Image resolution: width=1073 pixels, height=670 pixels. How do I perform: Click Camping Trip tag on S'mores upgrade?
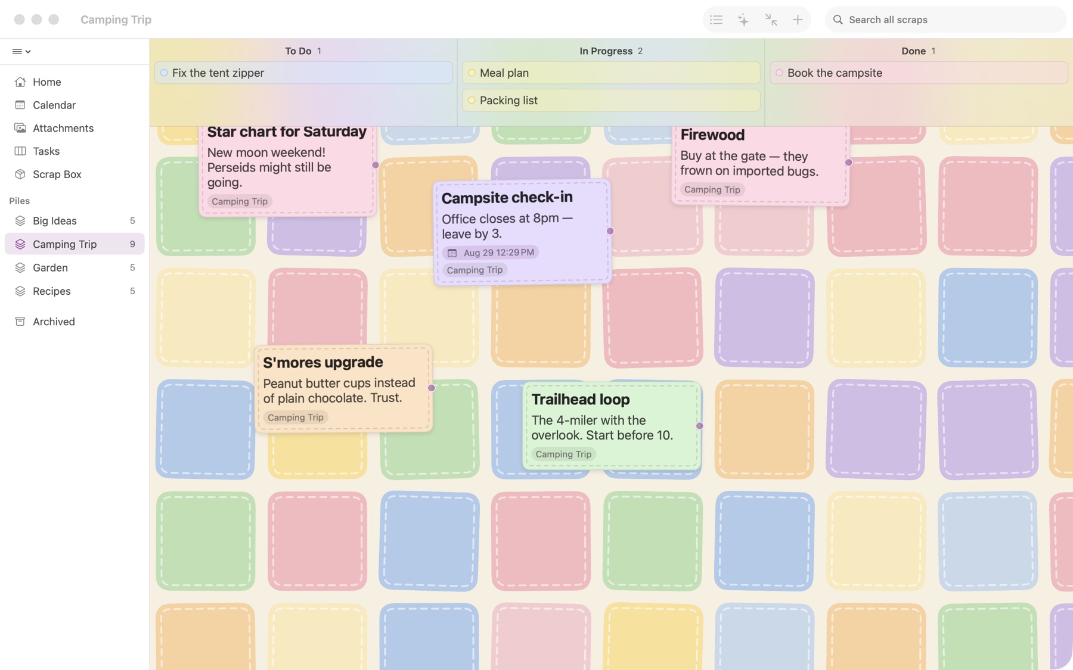tap(295, 417)
